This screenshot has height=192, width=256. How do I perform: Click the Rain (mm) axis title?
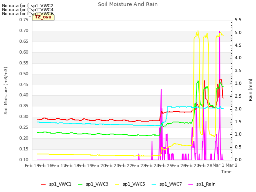[250, 90]
